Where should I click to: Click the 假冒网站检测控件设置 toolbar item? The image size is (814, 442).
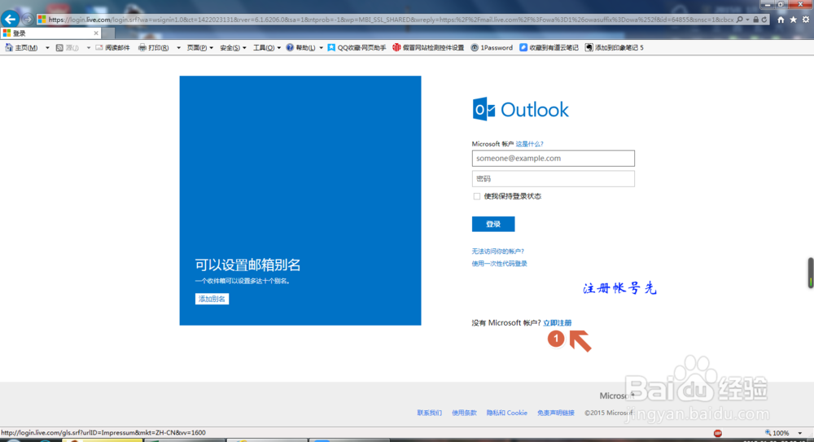click(428, 48)
